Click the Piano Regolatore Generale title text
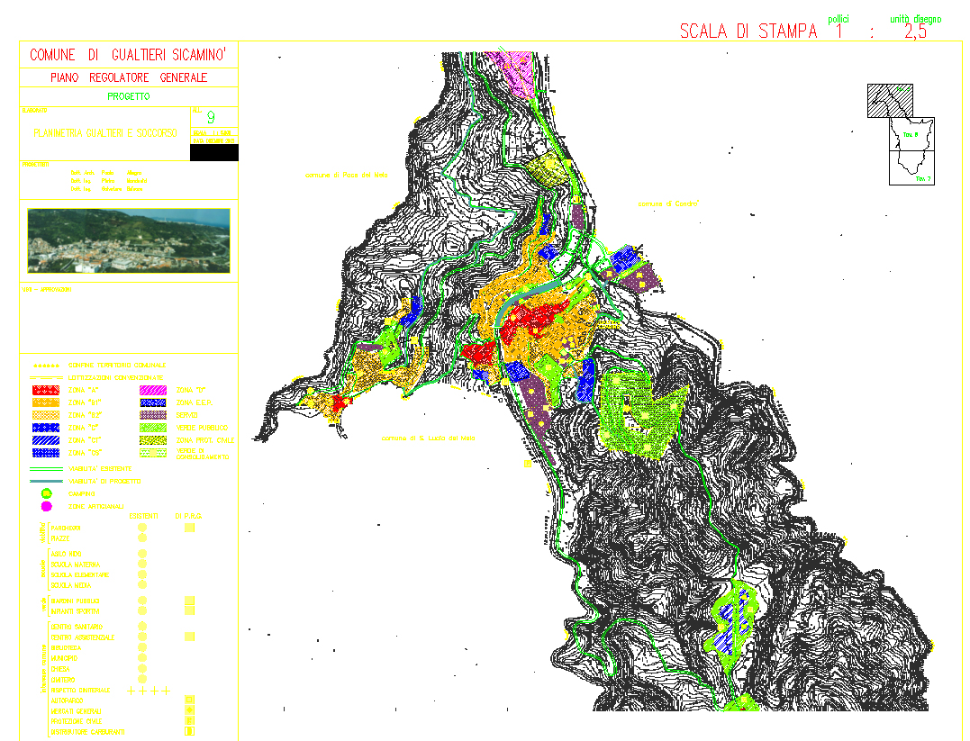 tap(128, 77)
